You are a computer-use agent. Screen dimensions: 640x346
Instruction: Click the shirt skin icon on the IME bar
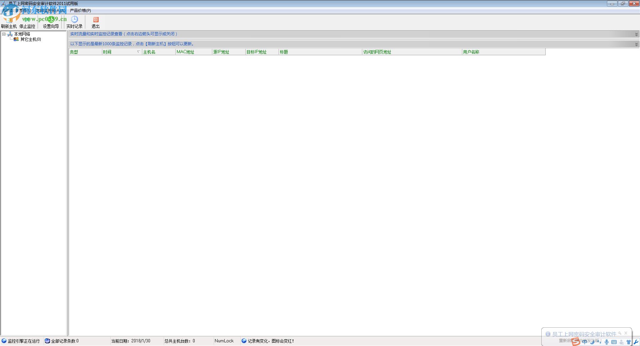pos(629,342)
